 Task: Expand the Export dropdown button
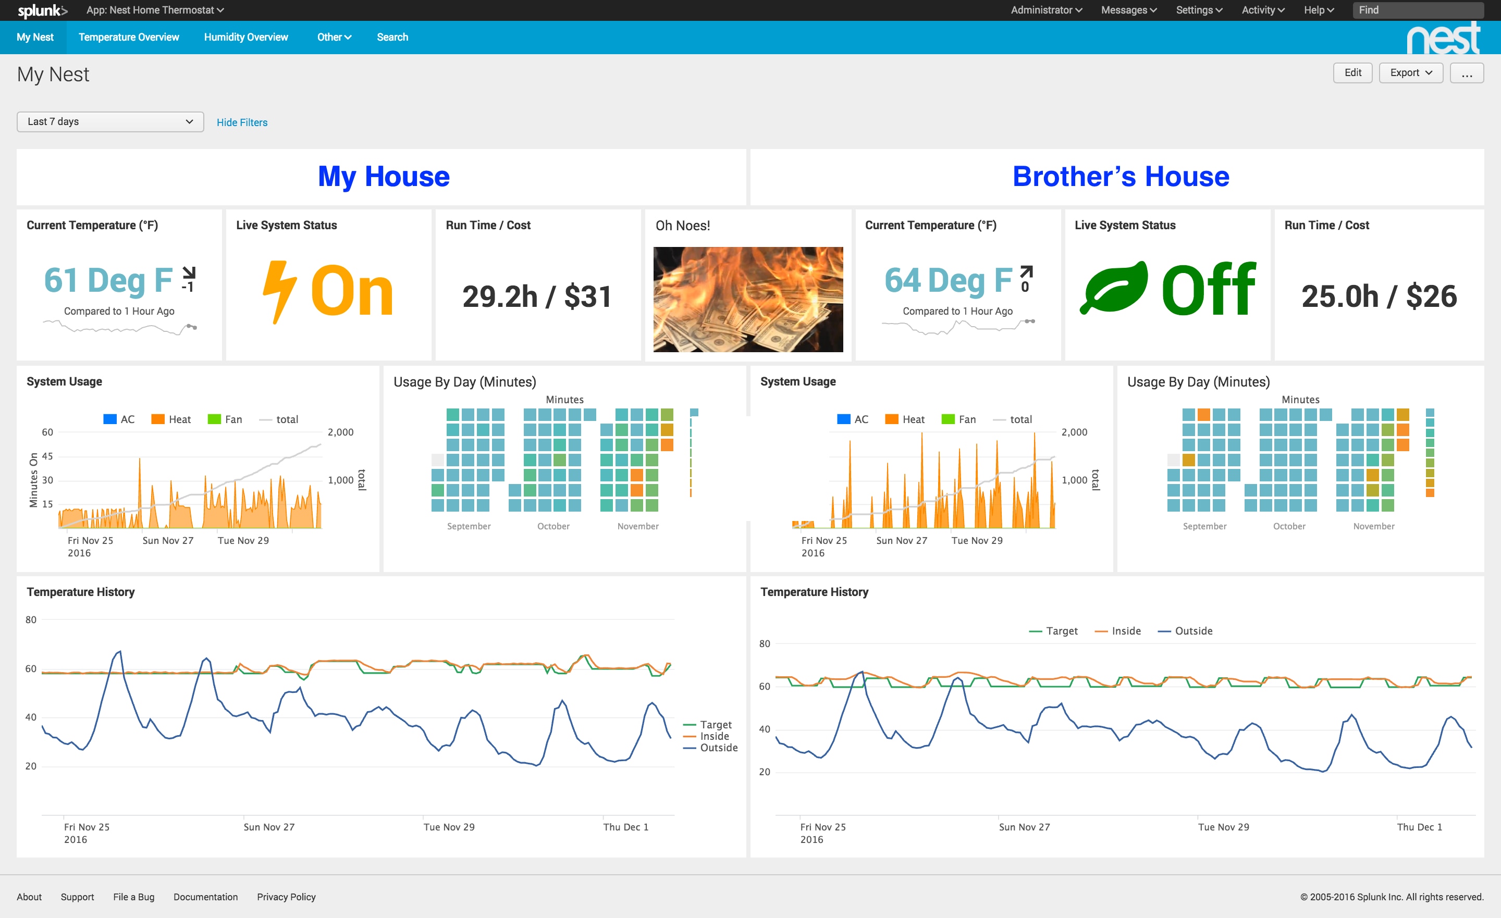tap(1410, 73)
